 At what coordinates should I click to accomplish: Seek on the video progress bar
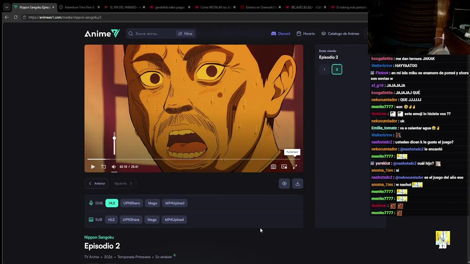[194, 159]
